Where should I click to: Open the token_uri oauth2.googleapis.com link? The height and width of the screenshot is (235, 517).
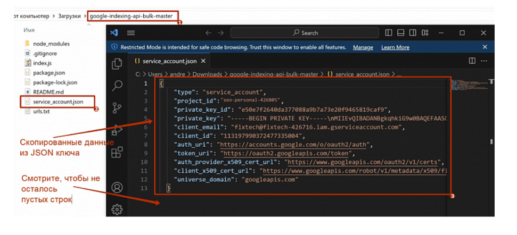pos(286,153)
